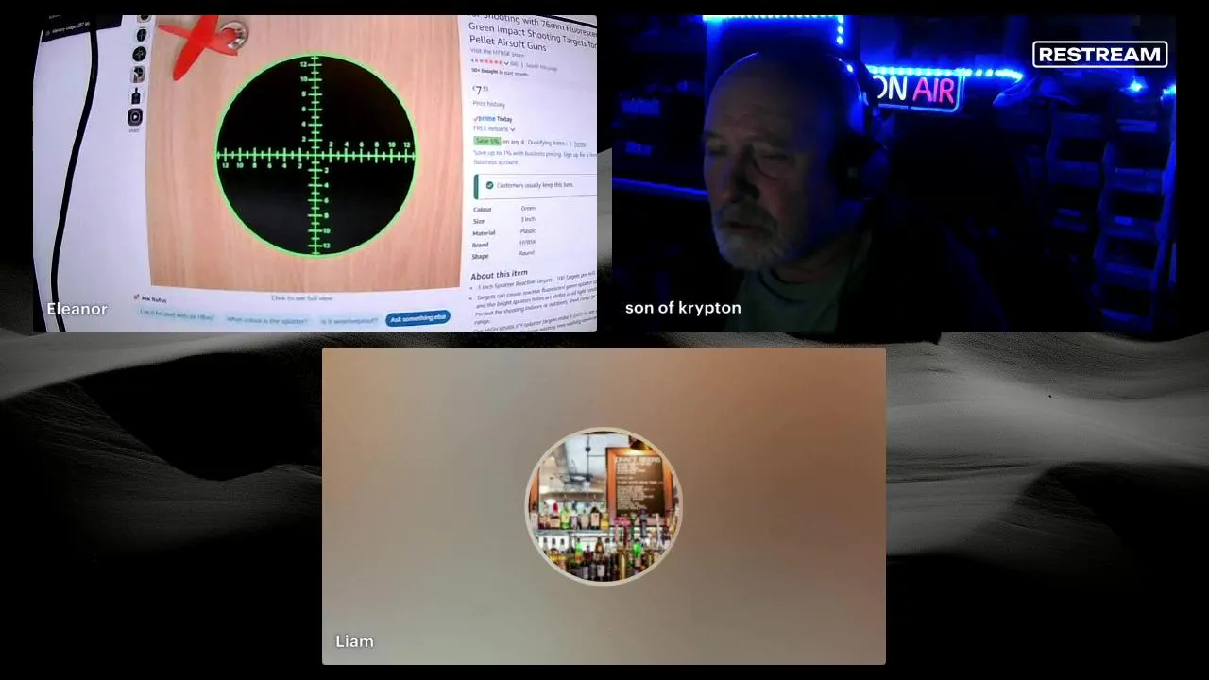The image size is (1209, 680).
Task: Open the 'Qualifying items' link
Action: point(547,143)
